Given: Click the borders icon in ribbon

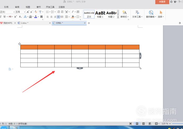Looking at the screenshot, I should click(x=78, y=17).
